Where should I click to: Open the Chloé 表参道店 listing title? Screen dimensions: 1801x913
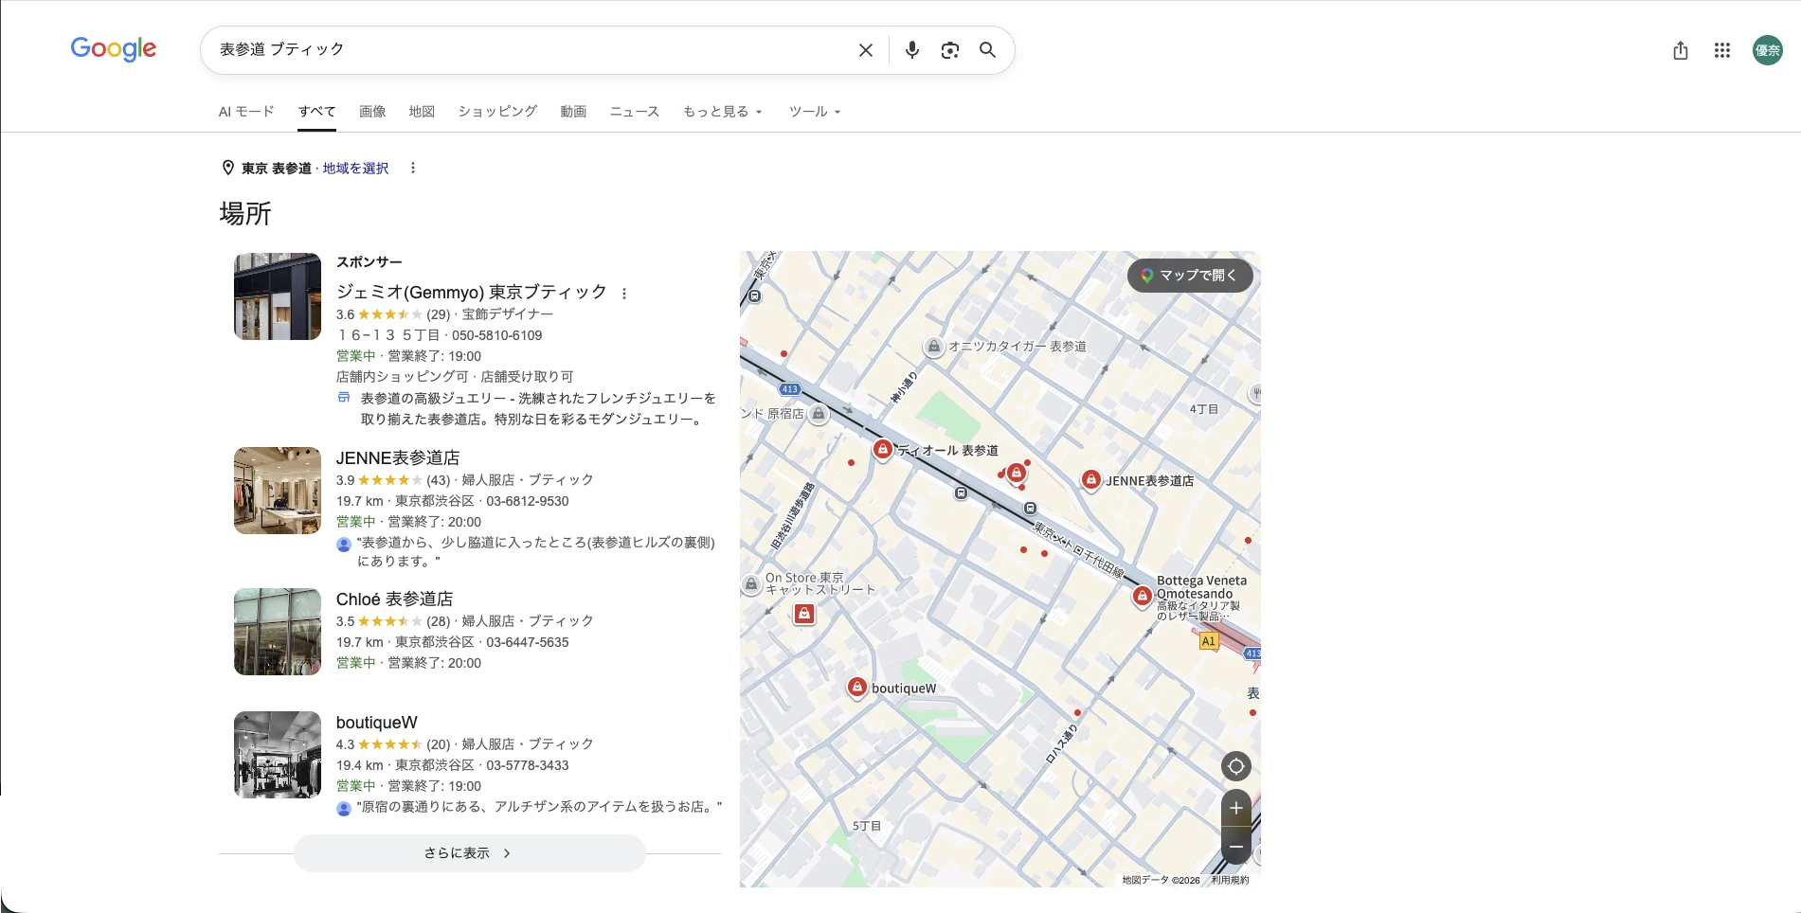[394, 599]
